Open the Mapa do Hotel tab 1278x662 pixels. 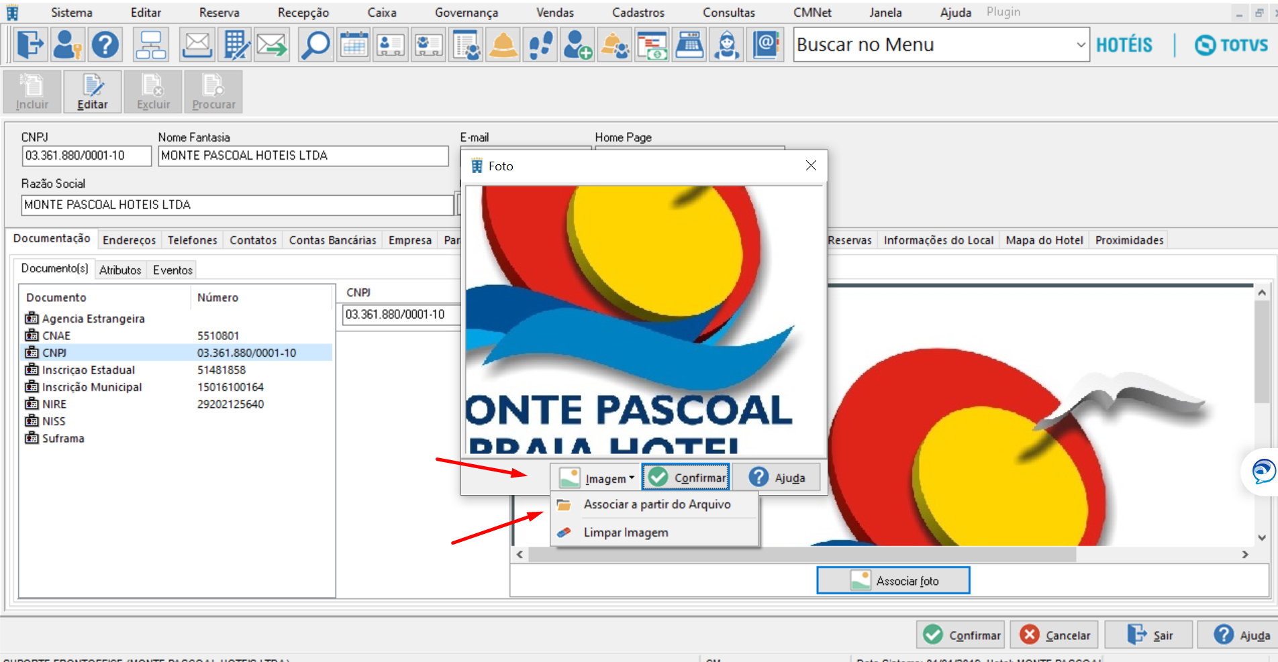tap(1044, 240)
